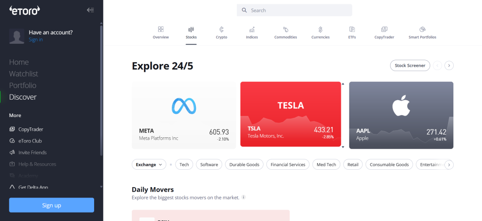Click sidebar scrollbar down arrow
Image resolution: width=482 pixels, height=221 pixels.
click(x=102, y=187)
